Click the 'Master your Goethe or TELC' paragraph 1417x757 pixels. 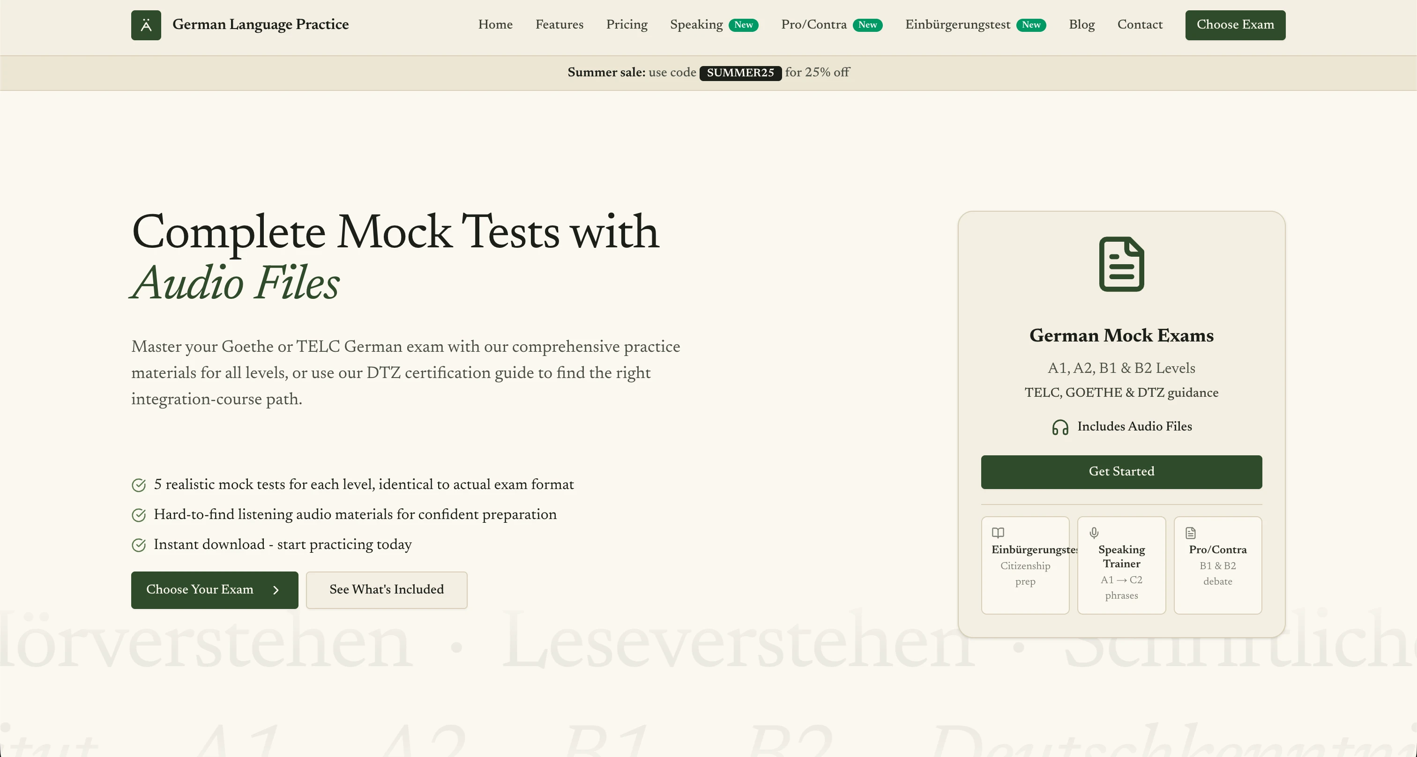[405, 373]
